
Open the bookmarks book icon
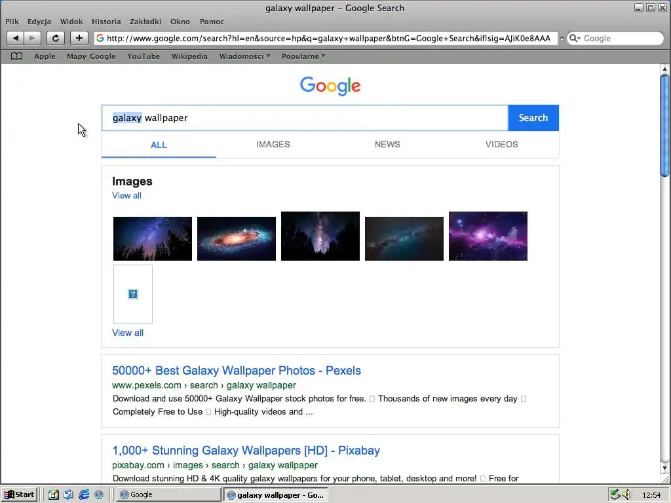(16, 56)
